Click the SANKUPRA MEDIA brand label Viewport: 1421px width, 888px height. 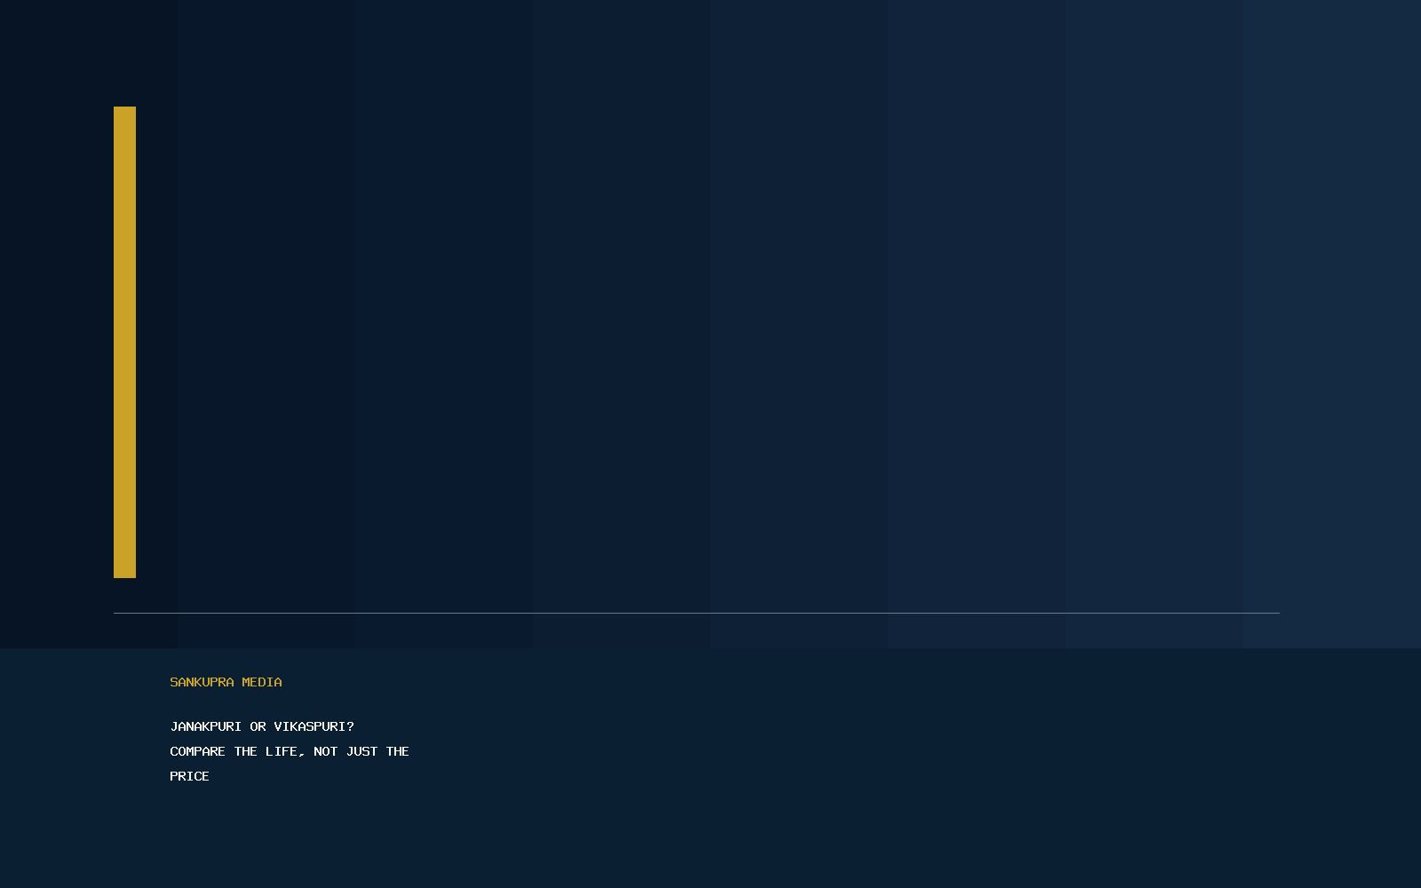click(226, 682)
